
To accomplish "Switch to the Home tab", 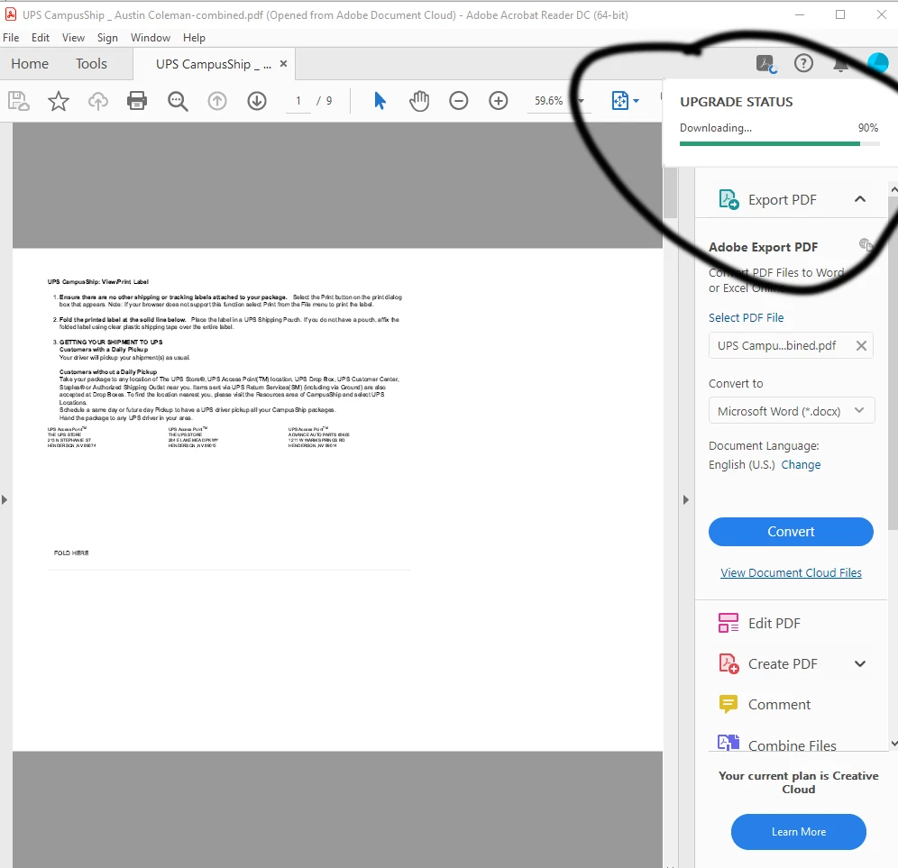I will point(30,64).
